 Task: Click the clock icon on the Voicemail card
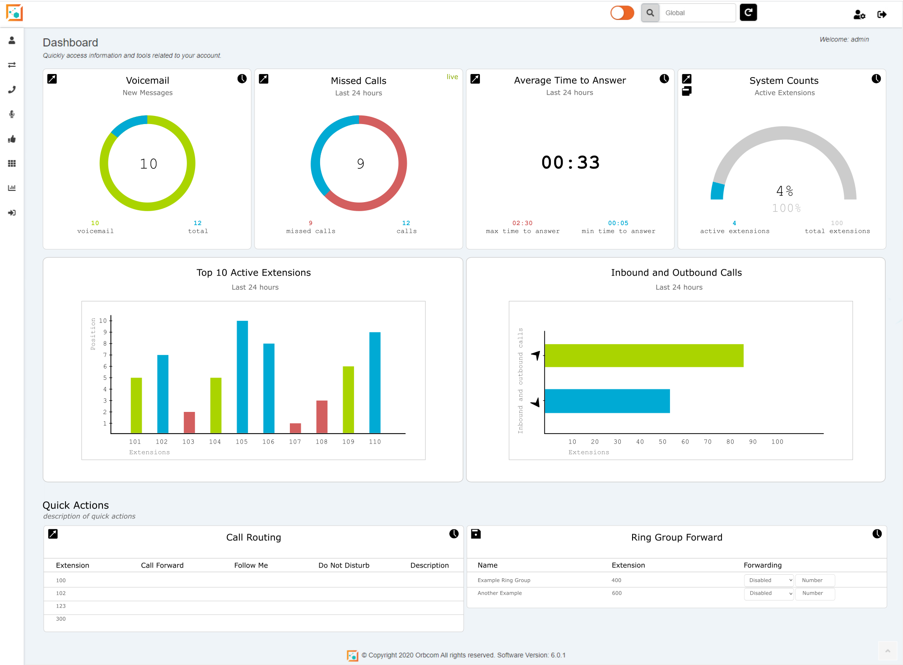[x=242, y=79]
